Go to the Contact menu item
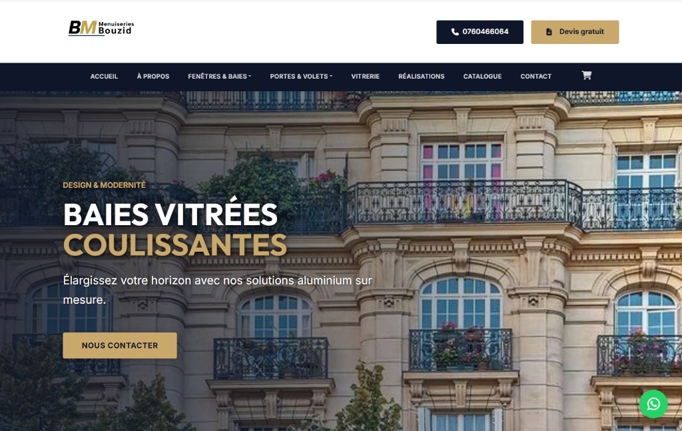Image resolution: width=682 pixels, height=431 pixels. click(x=536, y=77)
